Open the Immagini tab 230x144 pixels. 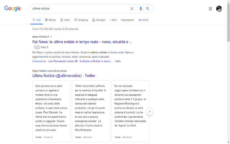pyautogui.click(x=99, y=20)
